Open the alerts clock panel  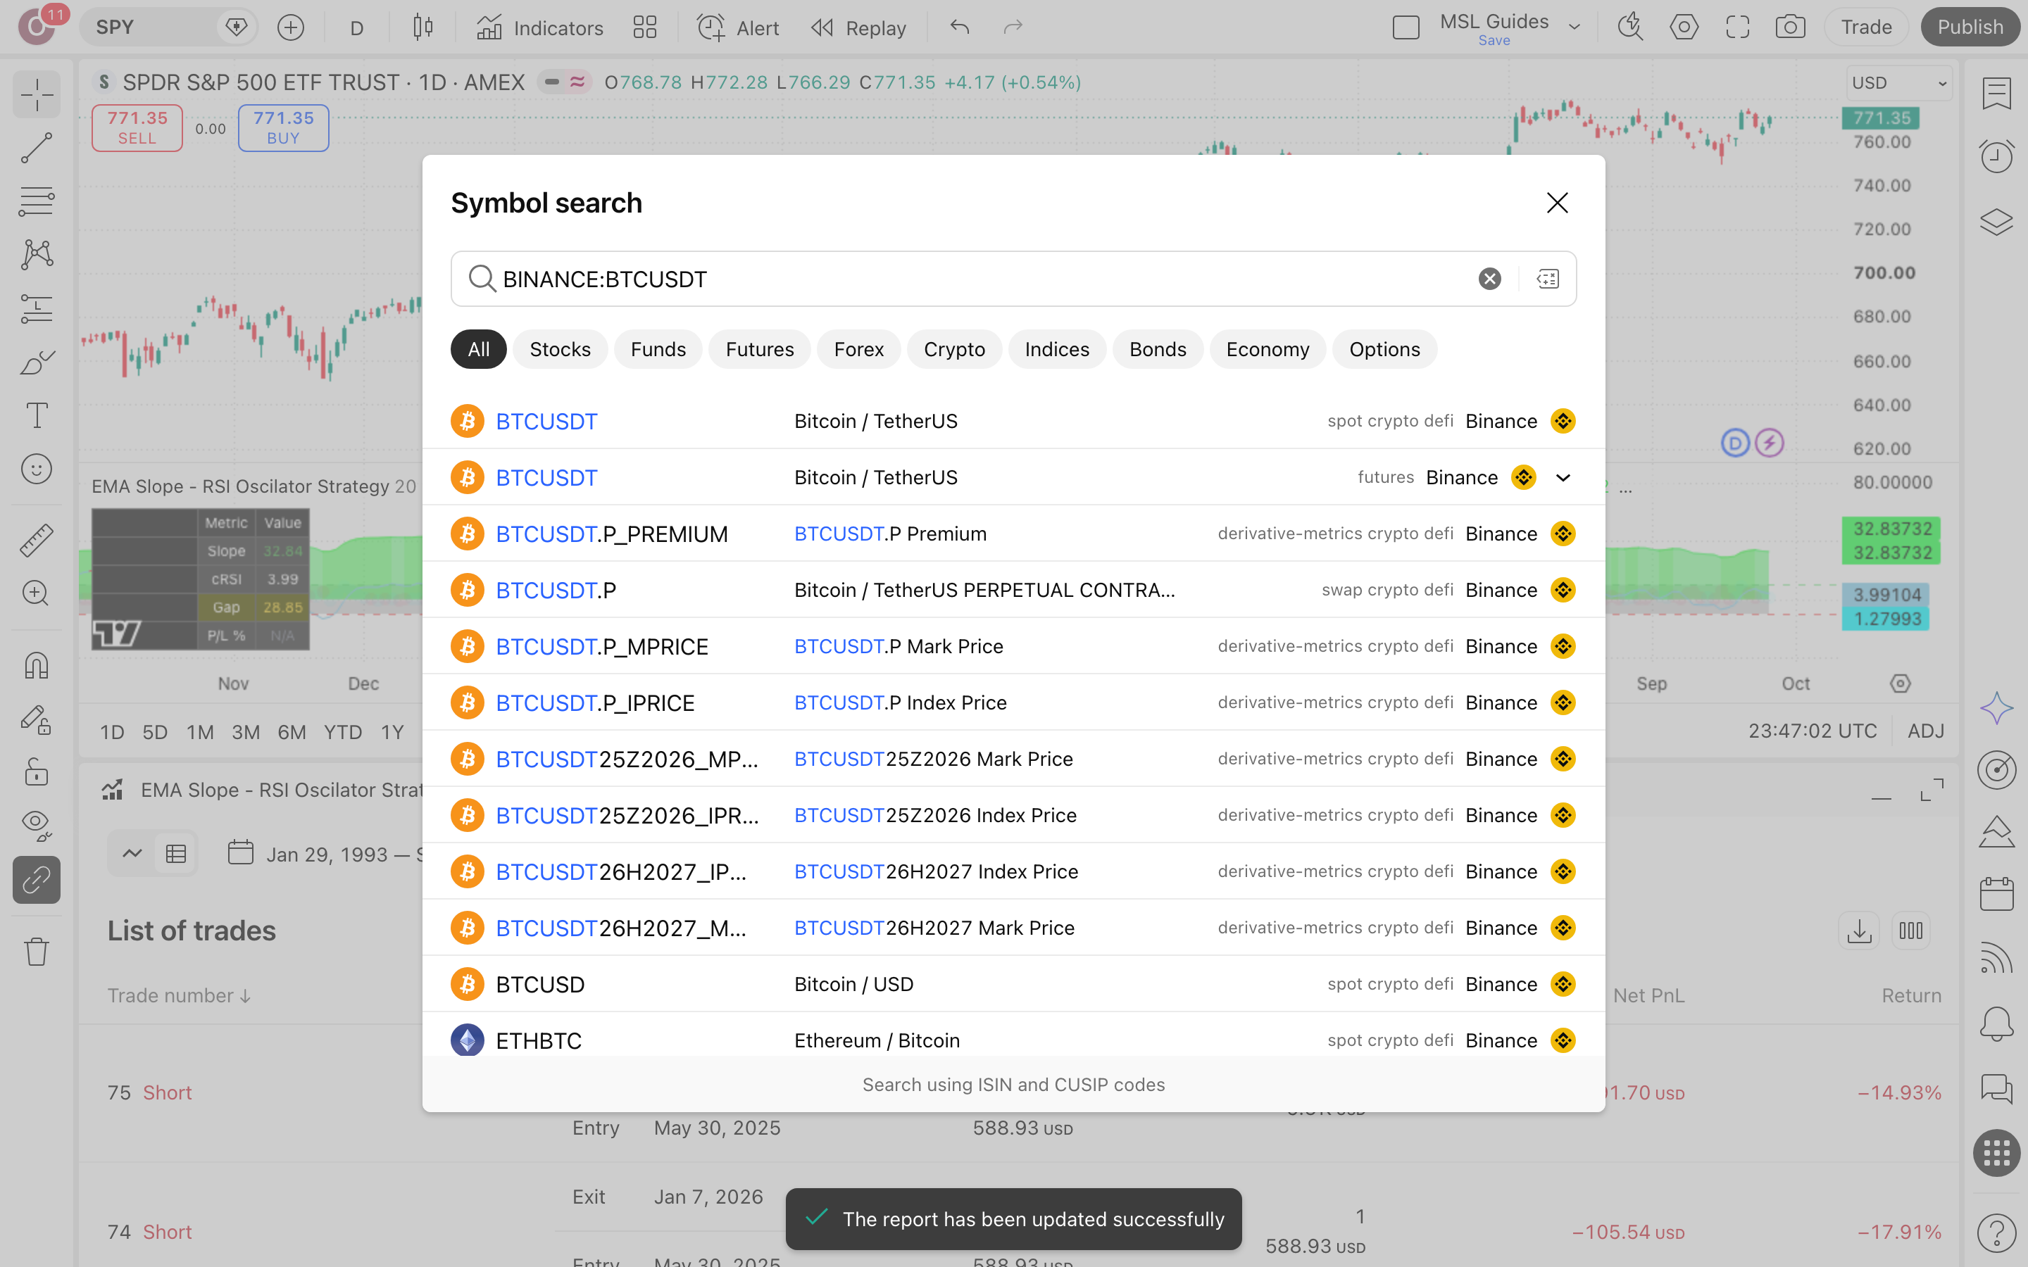(1996, 157)
